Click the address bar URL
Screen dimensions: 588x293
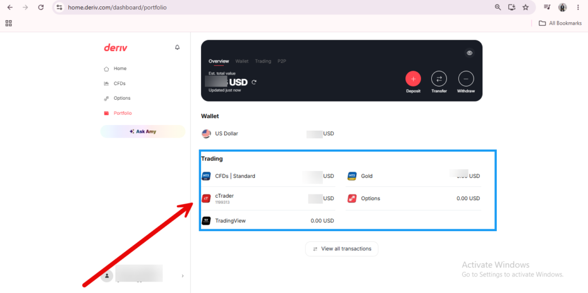[x=117, y=7]
